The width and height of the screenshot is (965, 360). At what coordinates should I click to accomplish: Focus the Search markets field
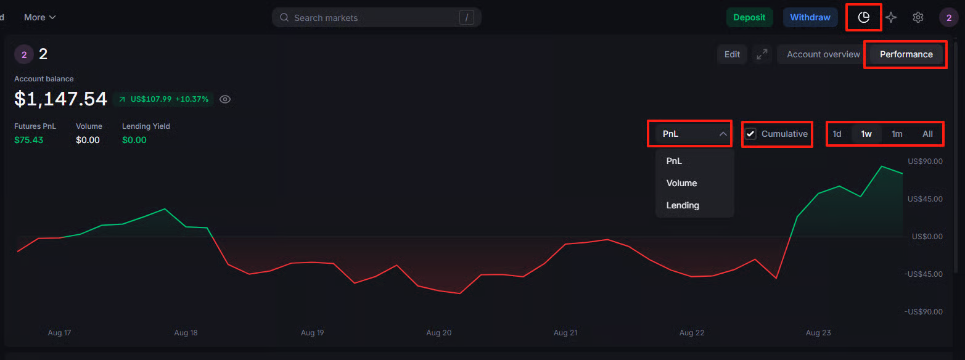[370, 18]
